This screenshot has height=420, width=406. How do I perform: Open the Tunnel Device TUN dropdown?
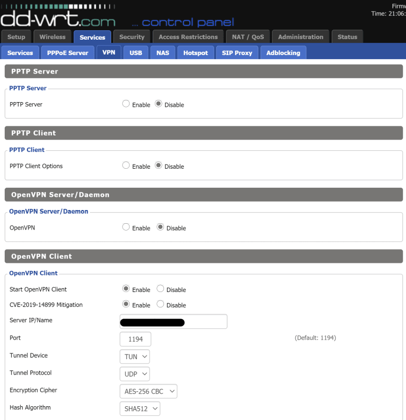(x=135, y=357)
